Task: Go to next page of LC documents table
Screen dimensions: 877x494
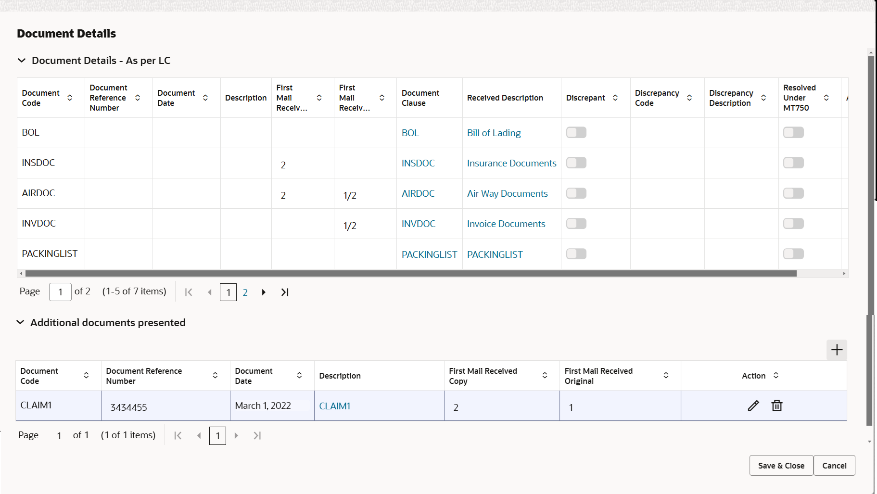Action: click(264, 292)
